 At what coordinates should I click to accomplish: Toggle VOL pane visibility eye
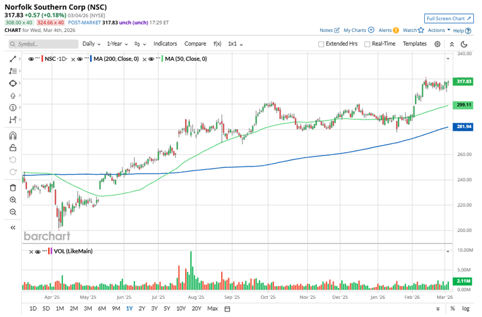click(x=38, y=252)
